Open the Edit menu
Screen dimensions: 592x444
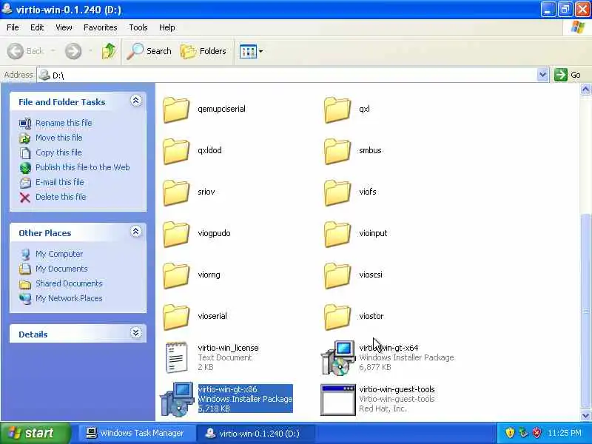(x=37, y=27)
